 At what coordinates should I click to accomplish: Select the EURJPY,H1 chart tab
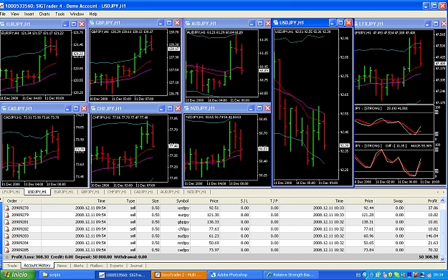pyautogui.click(x=64, y=192)
